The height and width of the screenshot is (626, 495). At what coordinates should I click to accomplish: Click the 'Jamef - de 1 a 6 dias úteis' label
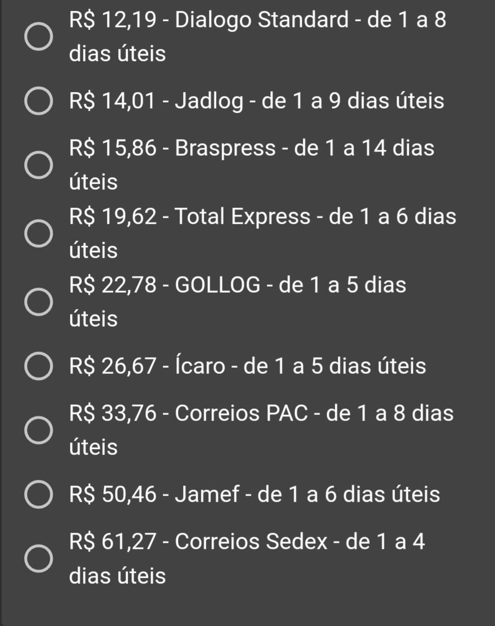click(307, 494)
